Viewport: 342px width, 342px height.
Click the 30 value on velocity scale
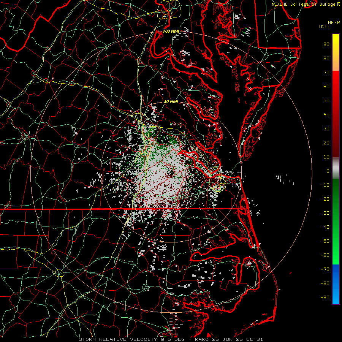tap(326, 129)
